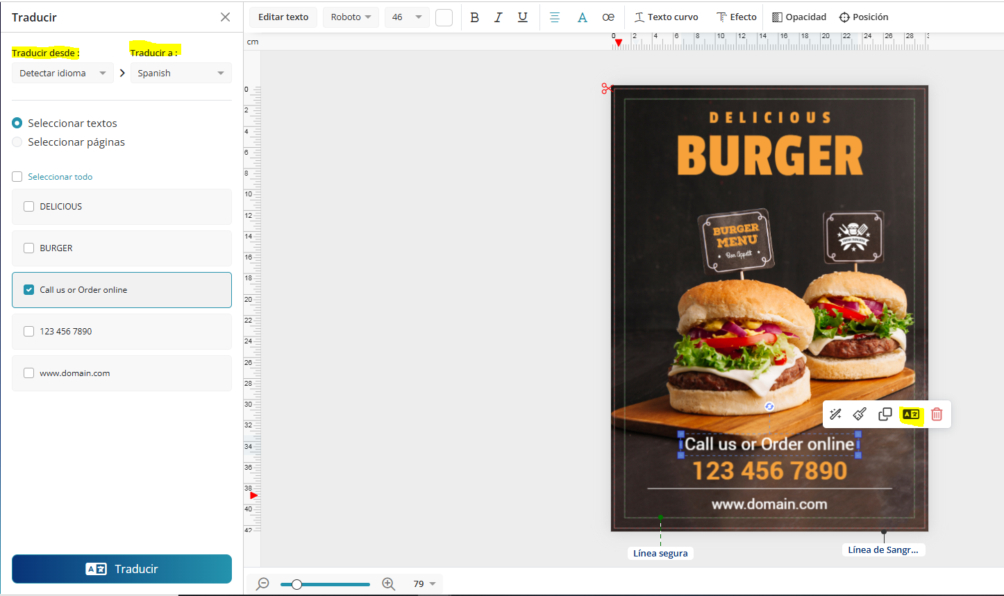The image size is (1004, 596).
Task: Uncheck the 'Call us or Order online' checkbox
Action: tap(29, 290)
